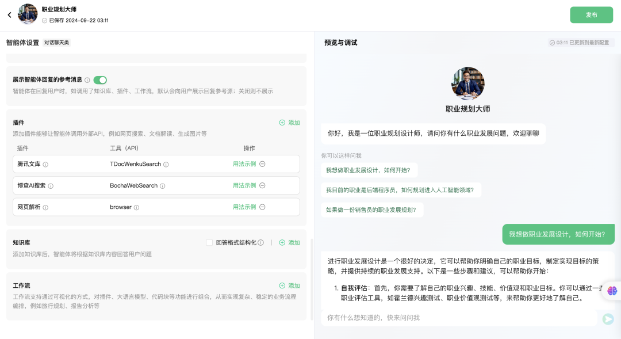This screenshot has width=621, height=339.
Task: Show info icon next to 腾讯文库
Action: tap(45, 165)
